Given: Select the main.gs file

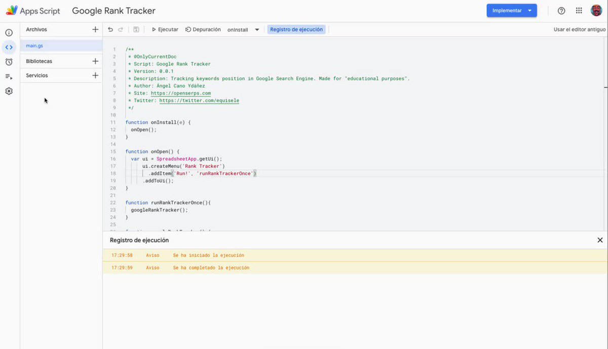Looking at the screenshot, I should (x=61, y=46).
